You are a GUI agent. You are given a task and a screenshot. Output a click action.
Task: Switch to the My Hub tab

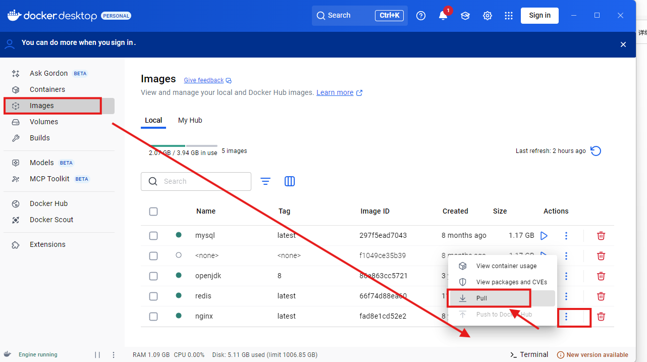coord(190,120)
